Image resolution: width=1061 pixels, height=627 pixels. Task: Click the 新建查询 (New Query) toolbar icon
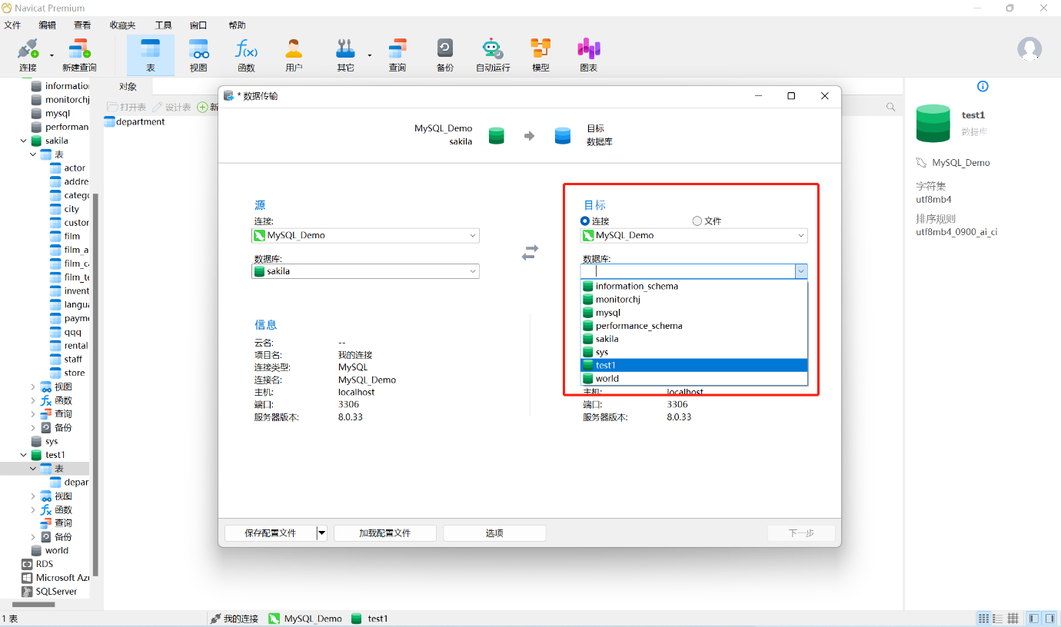coord(79,50)
